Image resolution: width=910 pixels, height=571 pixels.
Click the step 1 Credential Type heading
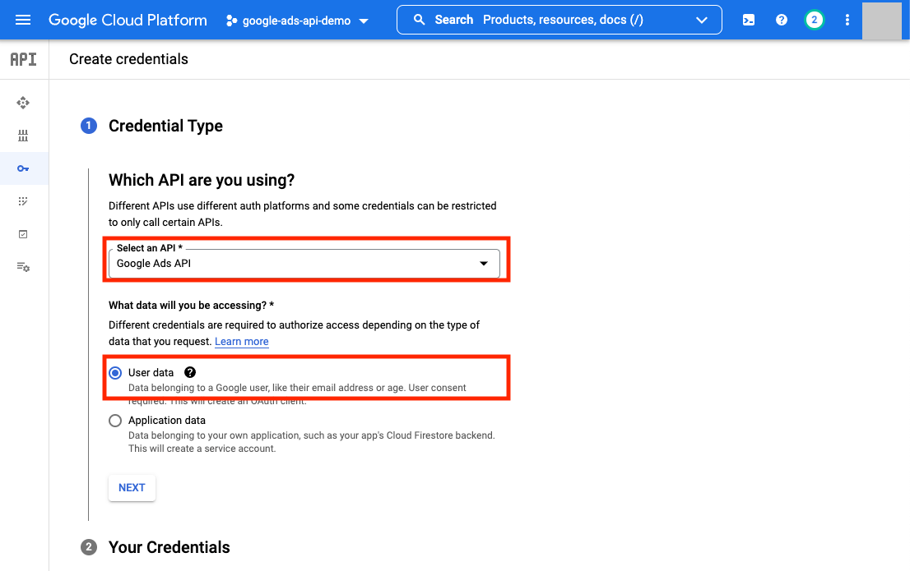(x=165, y=126)
